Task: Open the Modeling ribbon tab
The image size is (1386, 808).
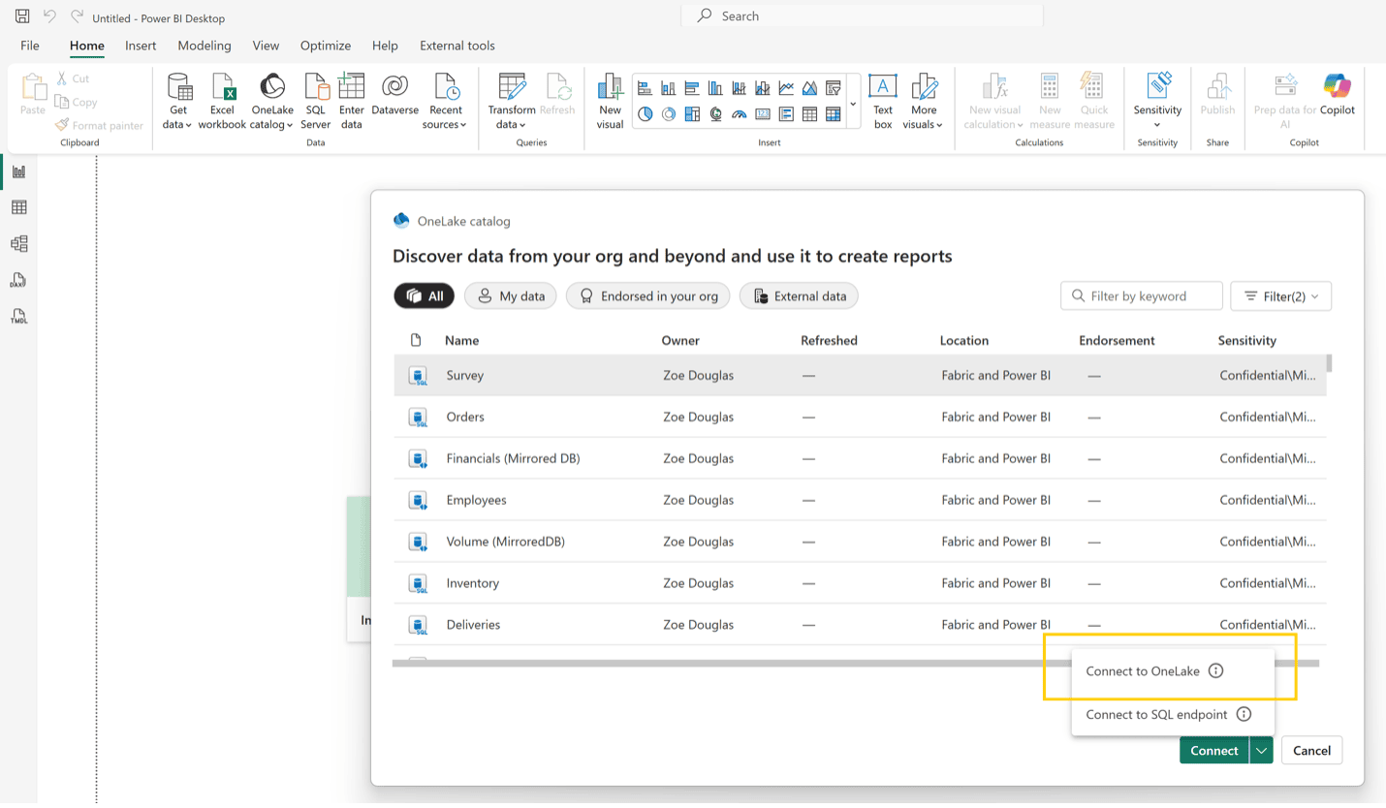Action: pyautogui.click(x=205, y=46)
